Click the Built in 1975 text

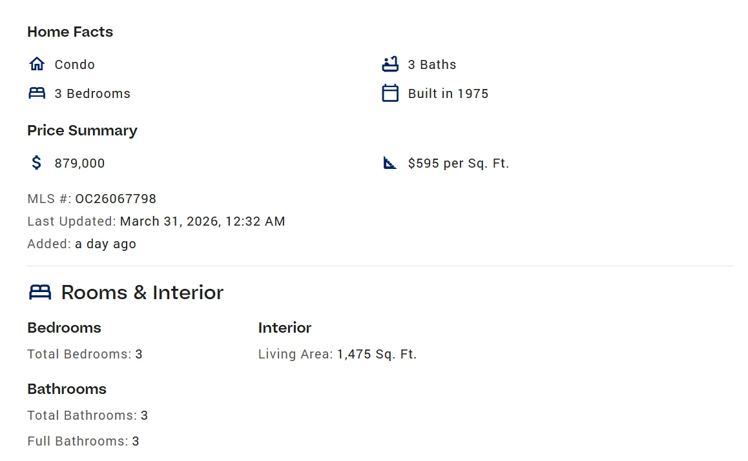(448, 93)
